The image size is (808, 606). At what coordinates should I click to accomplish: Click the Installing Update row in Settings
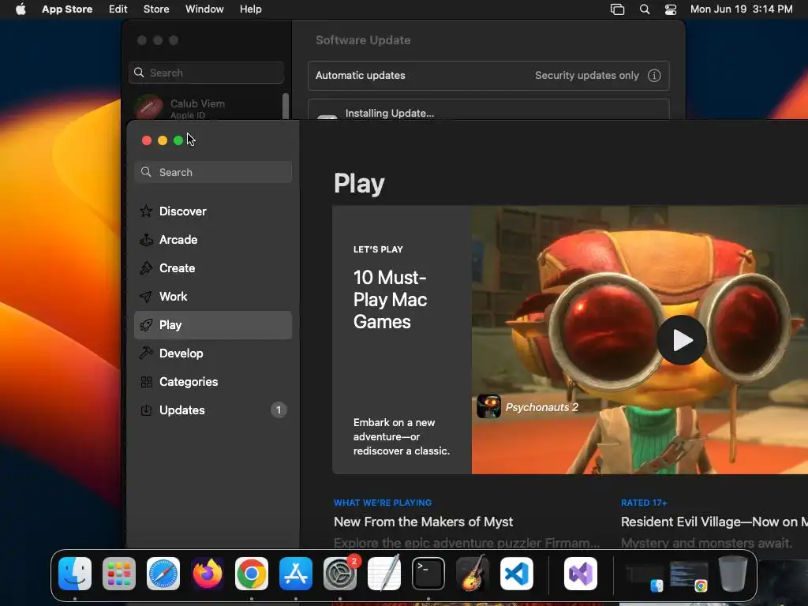point(488,109)
